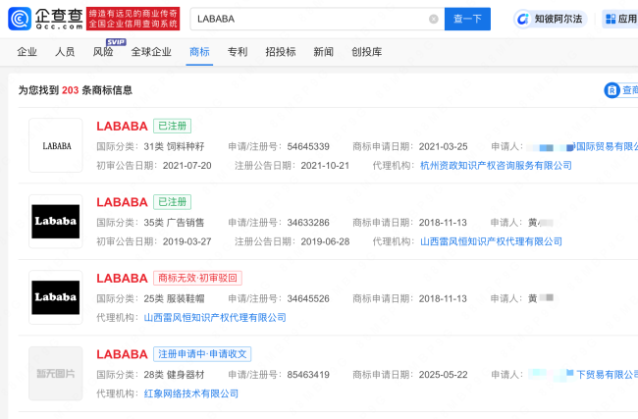Open the plain-text LABABA trademark thumbnail

point(56,145)
